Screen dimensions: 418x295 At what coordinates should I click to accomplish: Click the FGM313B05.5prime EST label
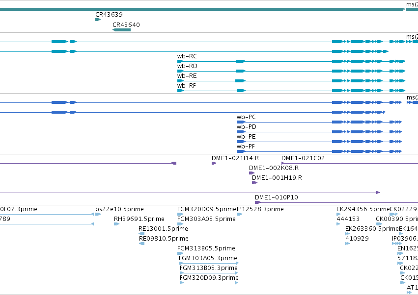click(x=206, y=248)
